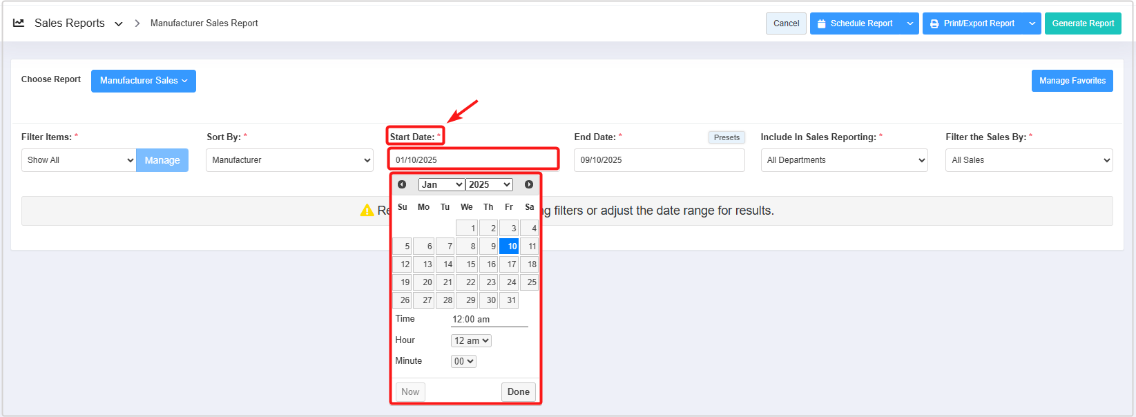This screenshot has width=1136, height=417.
Task: Click the Manage filter items button
Action: tap(162, 160)
